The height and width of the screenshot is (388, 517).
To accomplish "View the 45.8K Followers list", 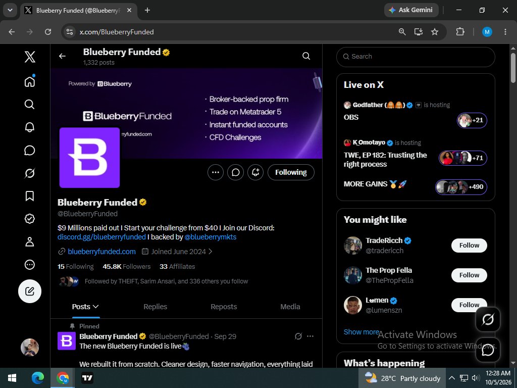I will tap(127, 266).
